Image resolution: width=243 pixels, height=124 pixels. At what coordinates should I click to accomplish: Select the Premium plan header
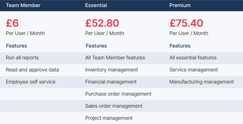pos(180,5)
